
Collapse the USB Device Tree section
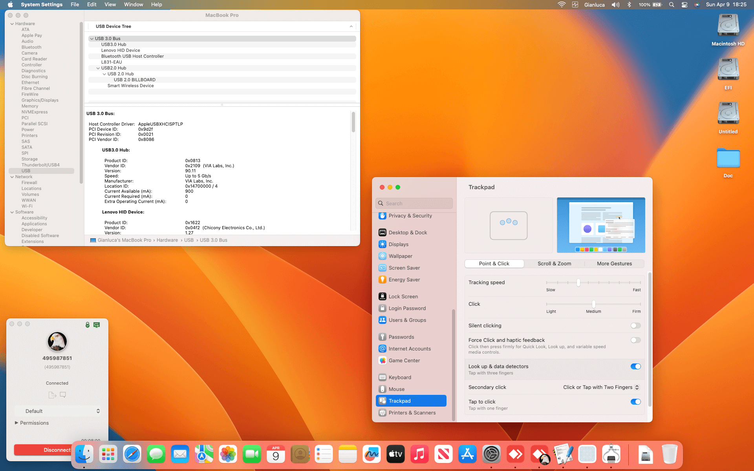point(351,26)
